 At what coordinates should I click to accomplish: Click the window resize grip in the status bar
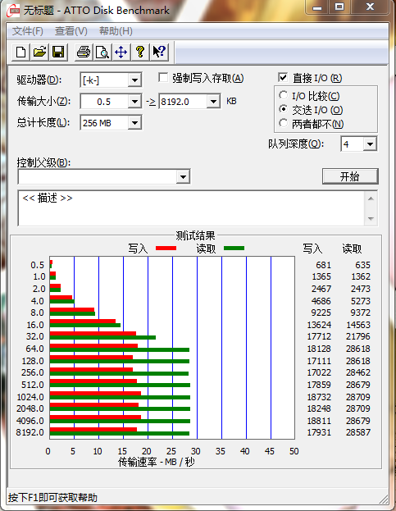pyautogui.click(x=384, y=499)
